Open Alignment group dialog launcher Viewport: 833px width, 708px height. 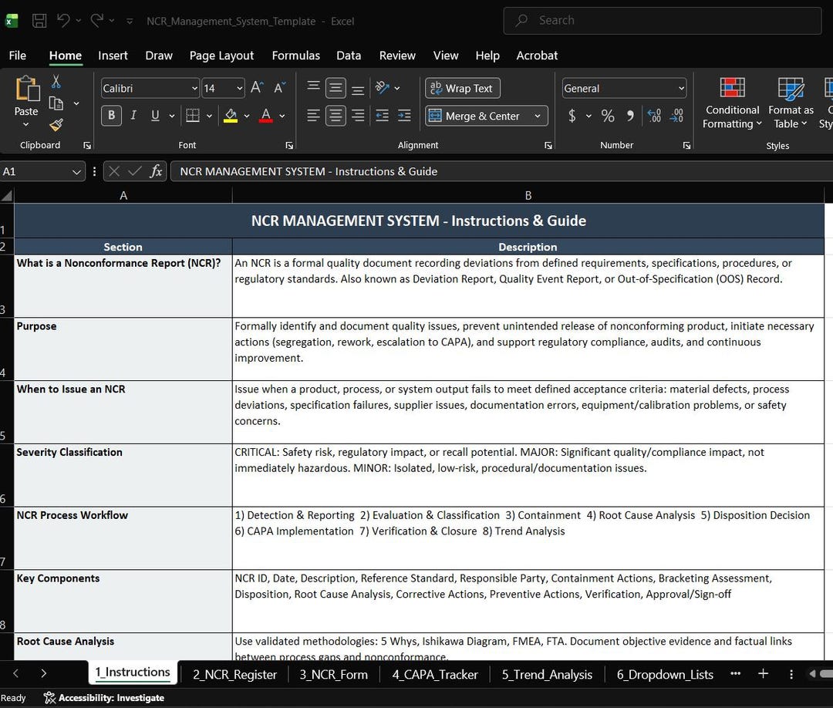pyautogui.click(x=548, y=146)
